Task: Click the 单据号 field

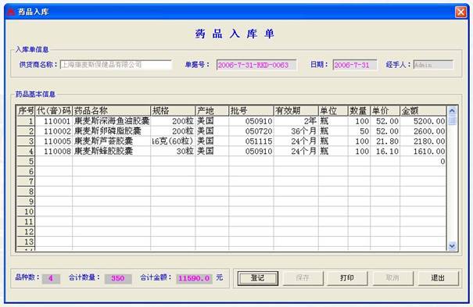Action: [x=256, y=65]
